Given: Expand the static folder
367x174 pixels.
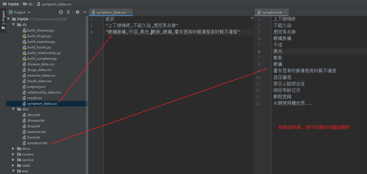Looking at the screenshot, I should pos(13,166).
